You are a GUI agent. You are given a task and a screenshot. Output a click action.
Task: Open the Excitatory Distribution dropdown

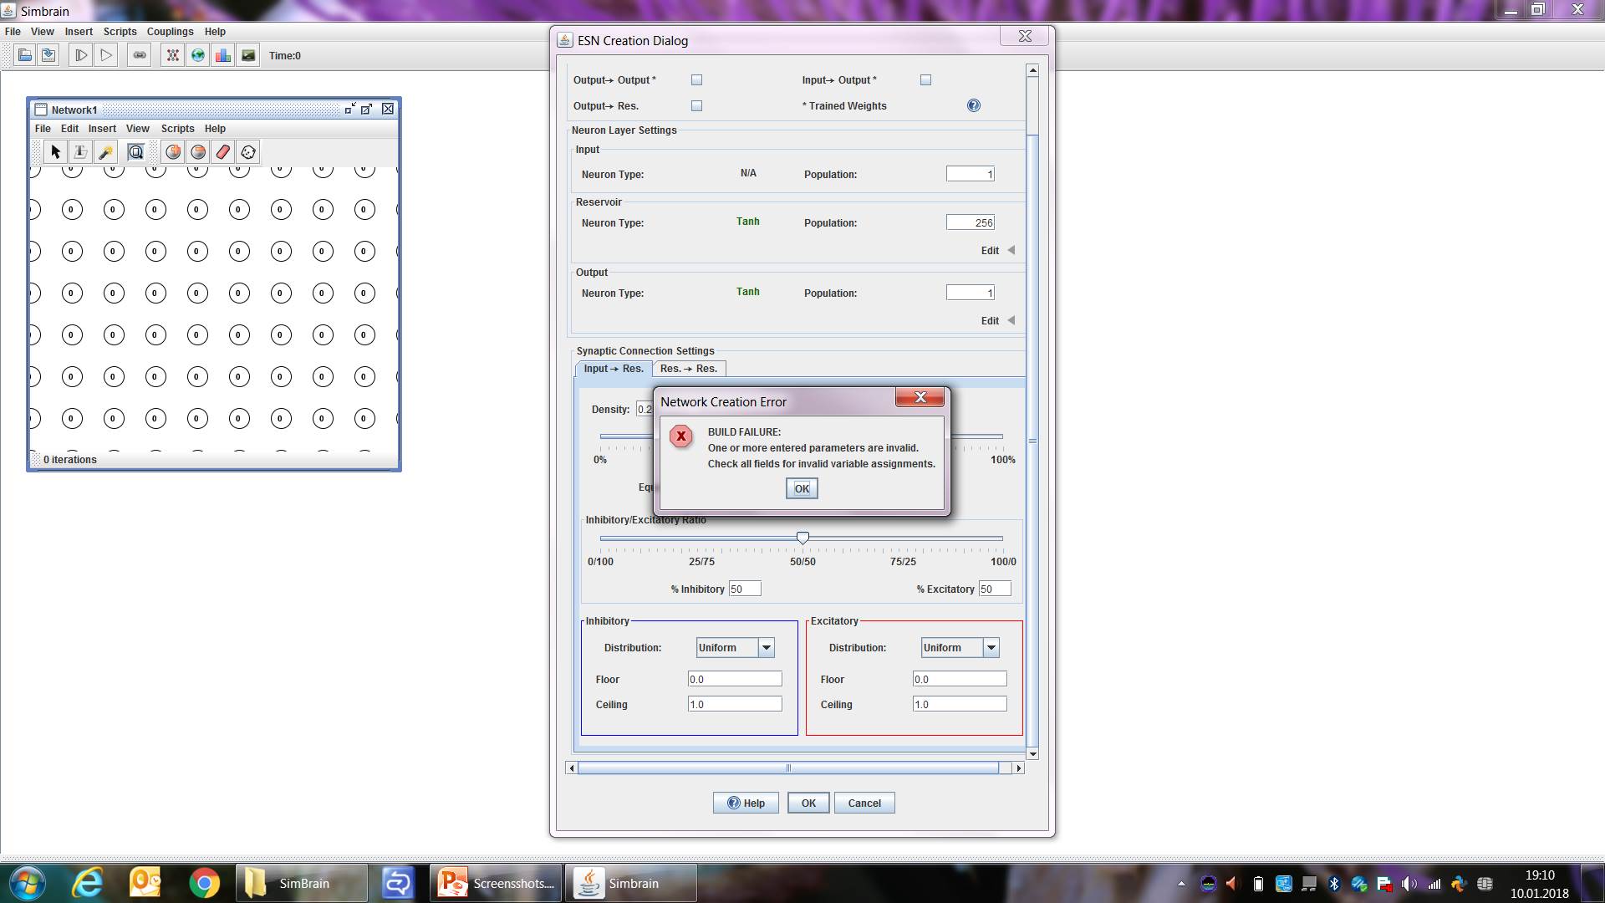coord(991,647)
